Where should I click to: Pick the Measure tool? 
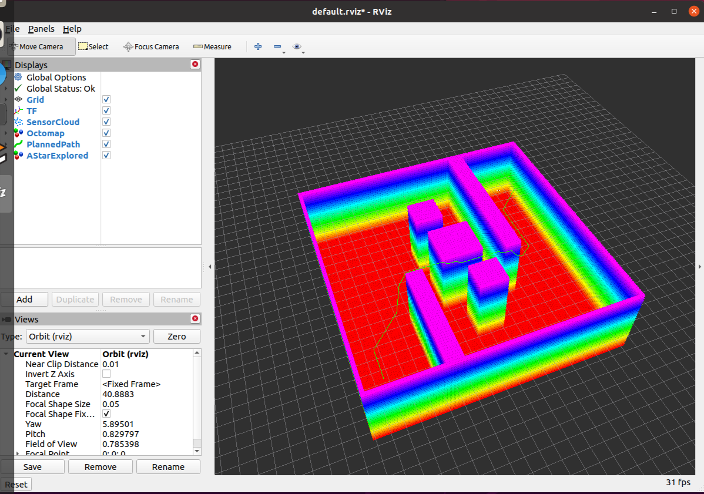[212, 46]
